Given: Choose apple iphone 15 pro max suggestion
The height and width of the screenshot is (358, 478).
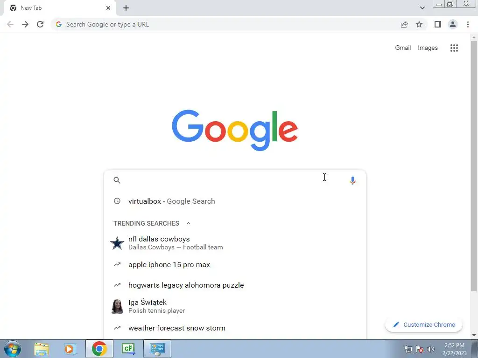Looking at the screenshot, I should click(x=235, y=265).
